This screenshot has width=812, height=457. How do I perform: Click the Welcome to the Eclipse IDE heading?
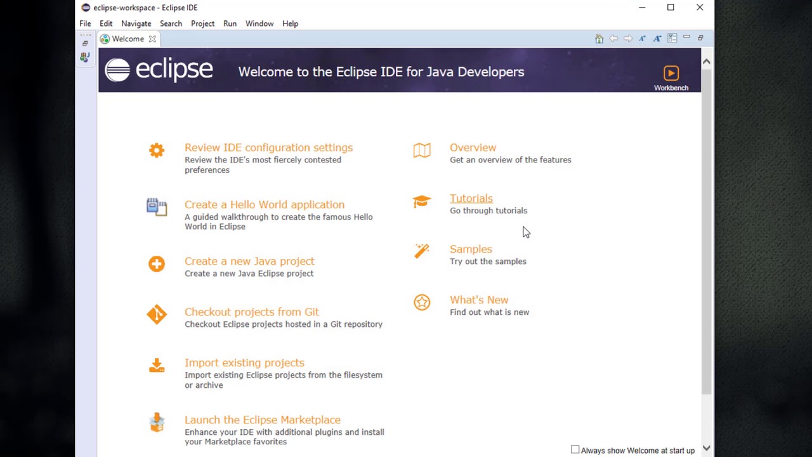click(x=381, y=72)
